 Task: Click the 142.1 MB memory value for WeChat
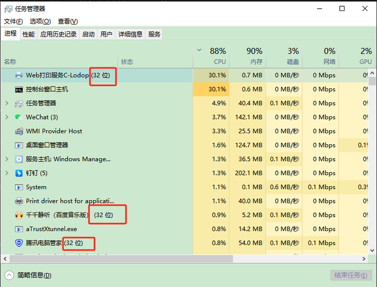[249, 117]
